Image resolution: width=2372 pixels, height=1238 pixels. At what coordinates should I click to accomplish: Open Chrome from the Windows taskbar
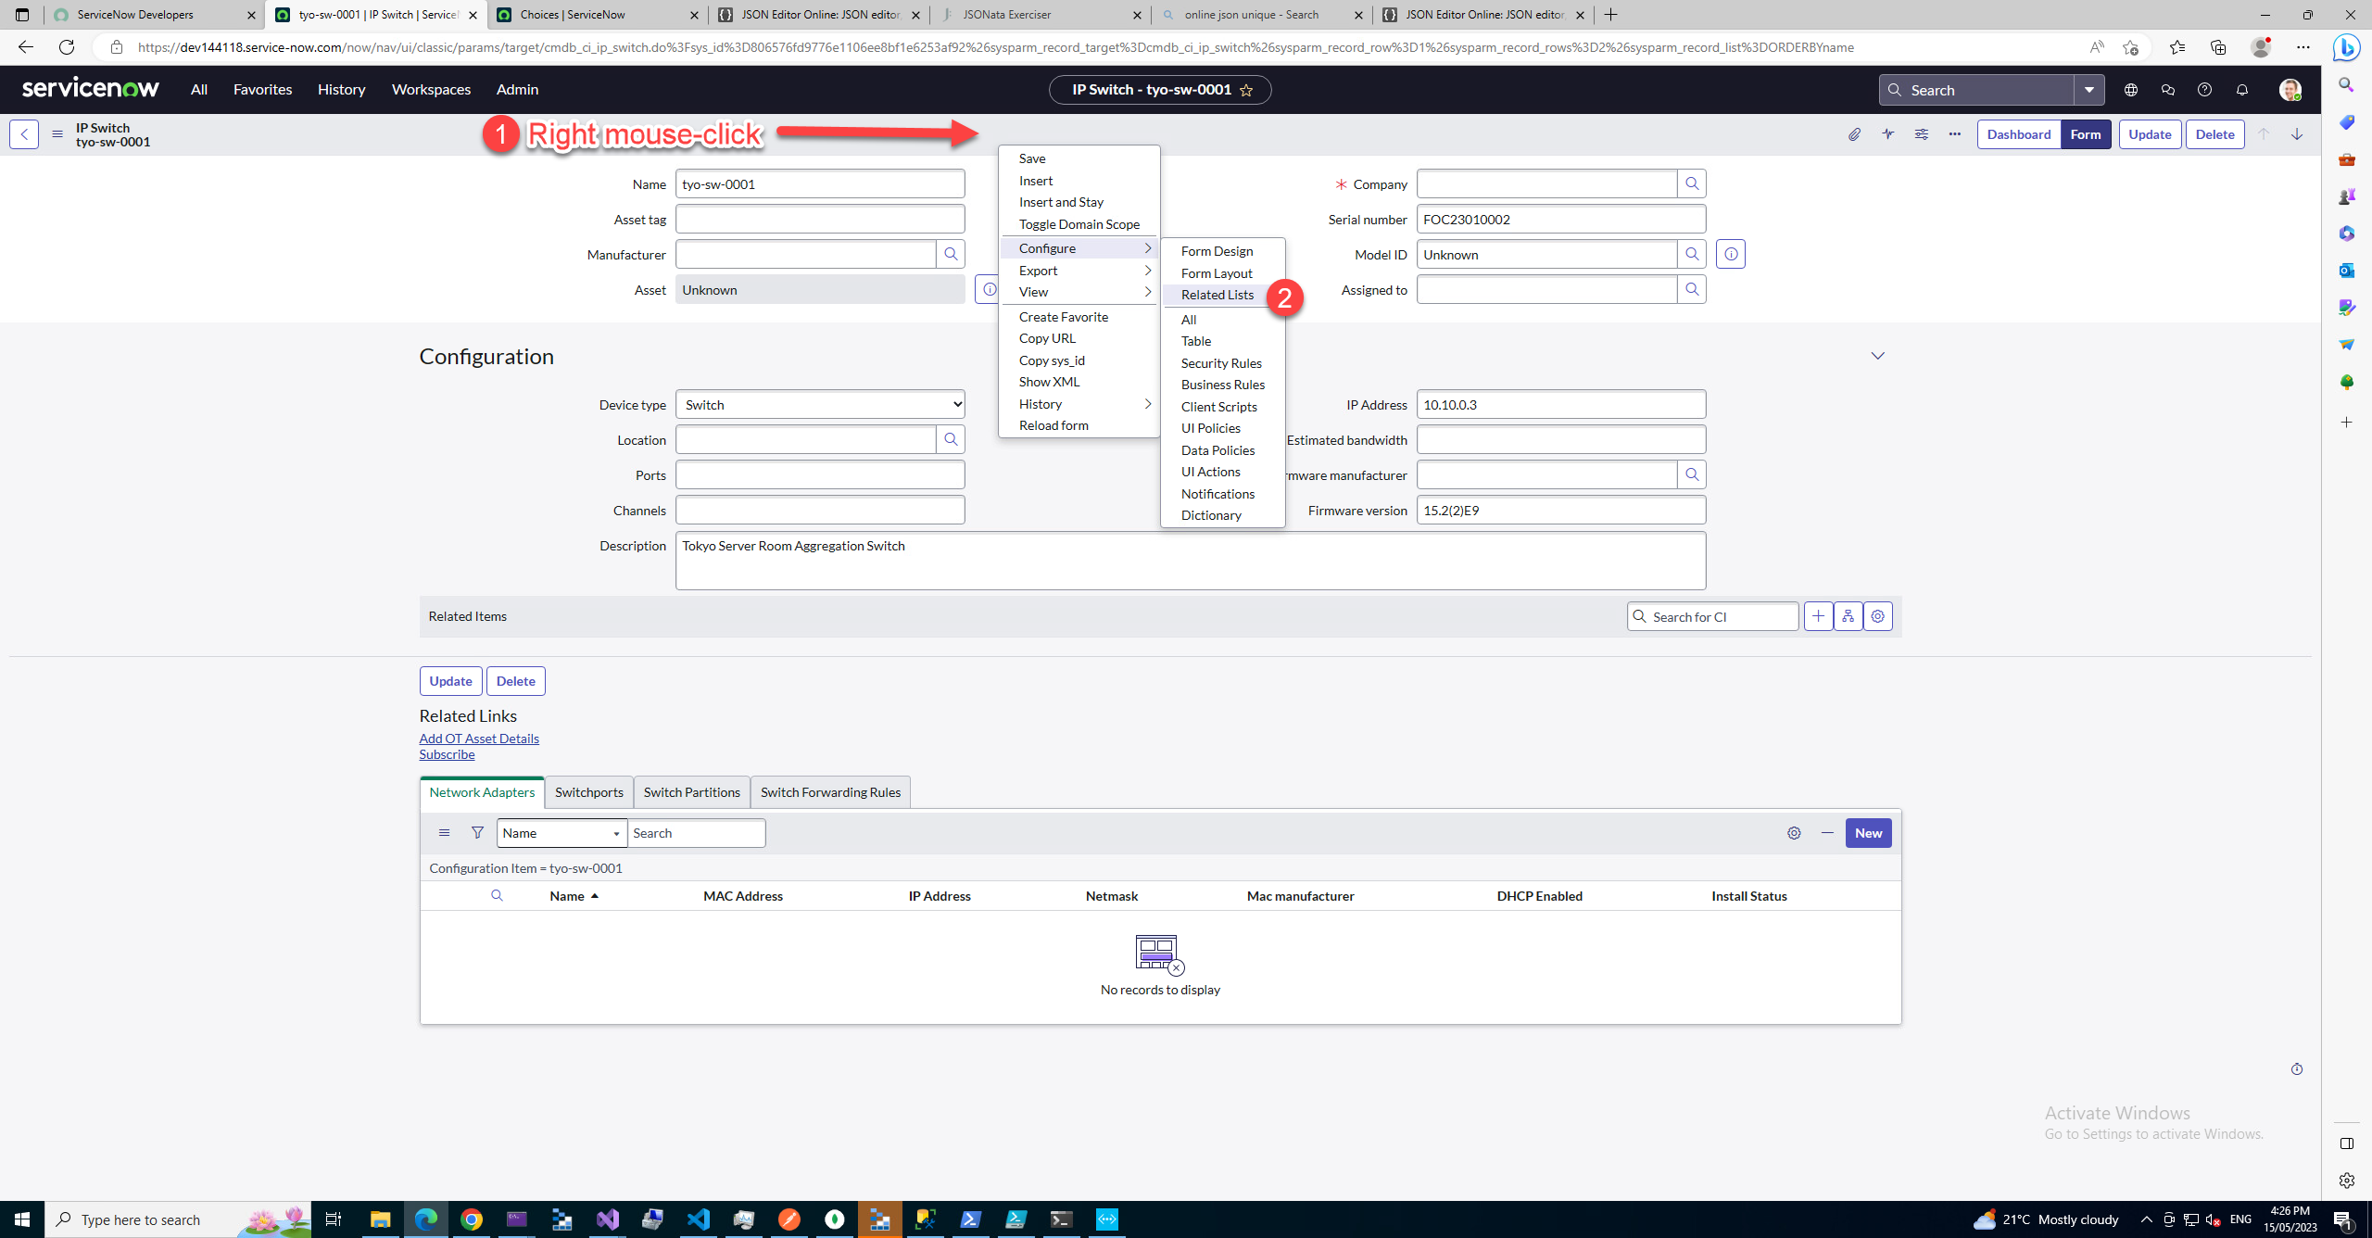point(471,1219)
